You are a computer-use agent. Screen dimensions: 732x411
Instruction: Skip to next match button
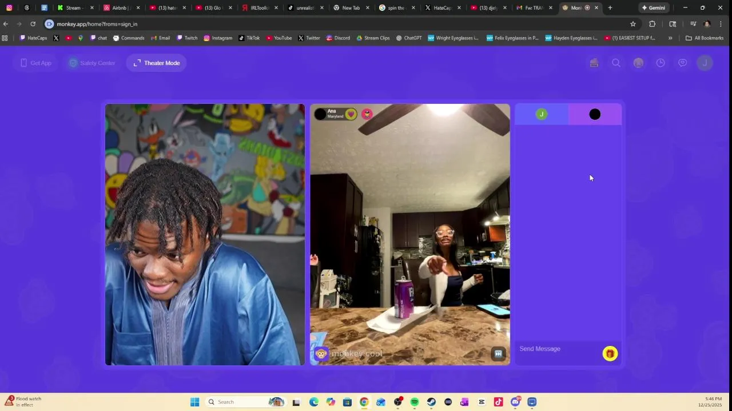click(498, 354)
